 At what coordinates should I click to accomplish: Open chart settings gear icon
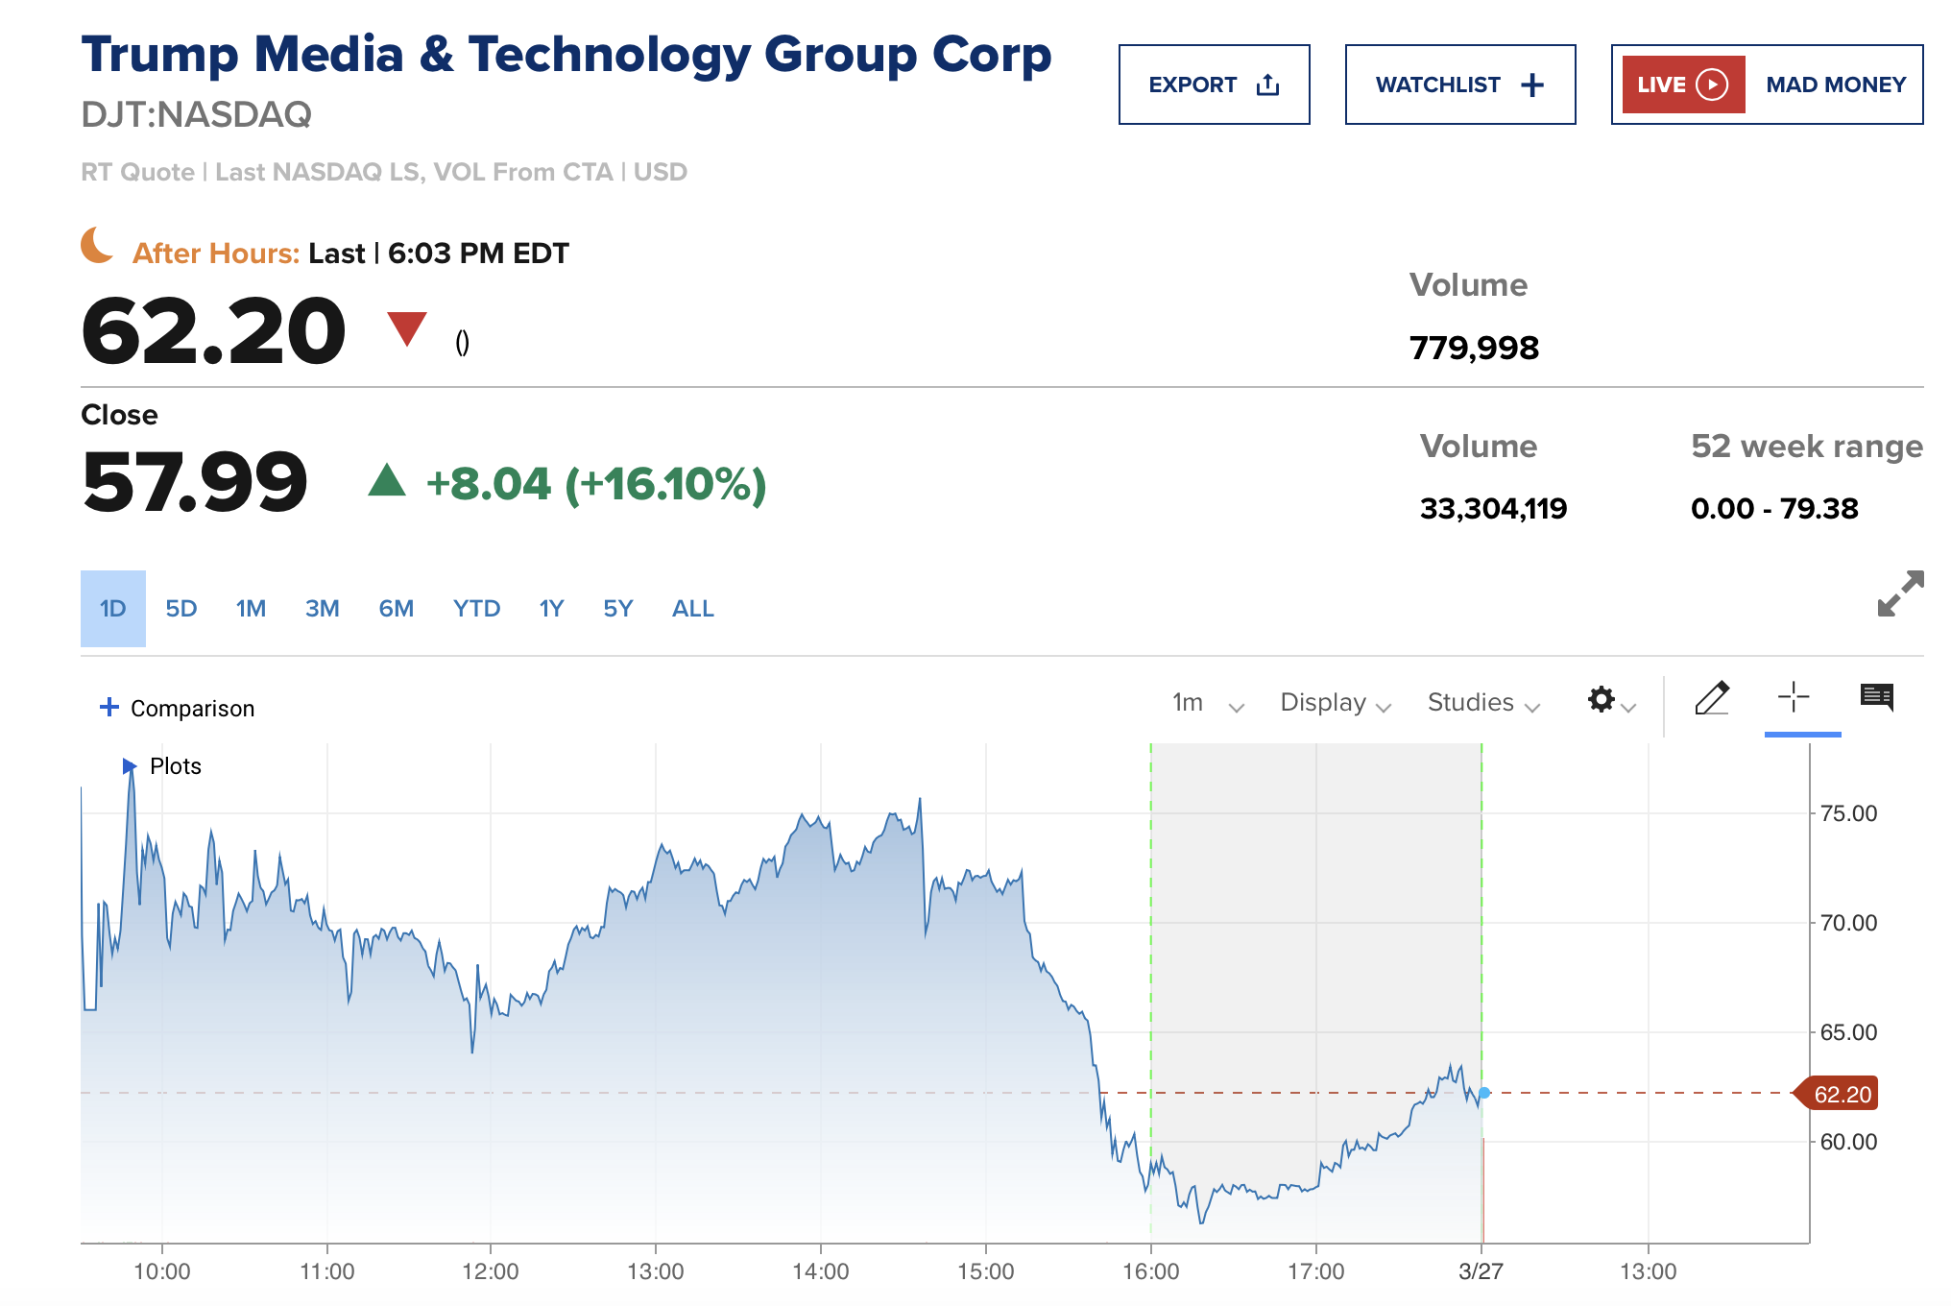coord(1602,699)
